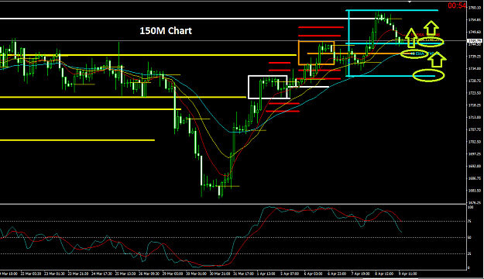484x279 pixels.
Task: Click the '7 Apr 19:00' time axis label
Action: pos(361,274)
